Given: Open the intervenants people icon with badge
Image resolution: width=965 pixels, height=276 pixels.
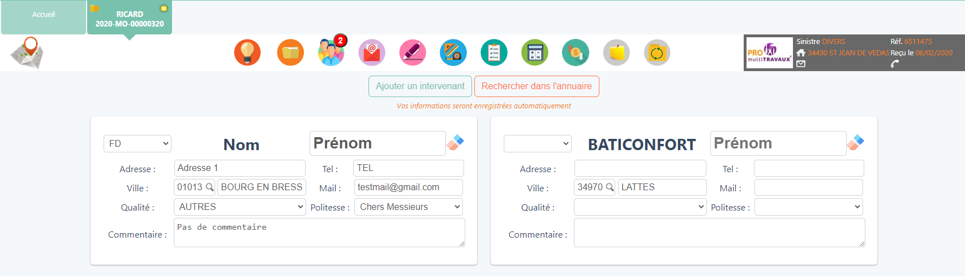Looking at the screenshot, I should click(331, 53).
